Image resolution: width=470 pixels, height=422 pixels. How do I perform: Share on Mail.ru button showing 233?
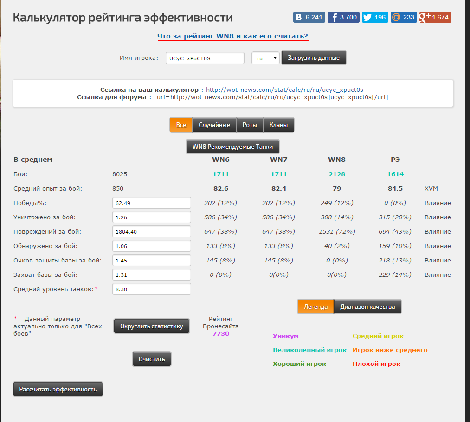tap(404, 17)
